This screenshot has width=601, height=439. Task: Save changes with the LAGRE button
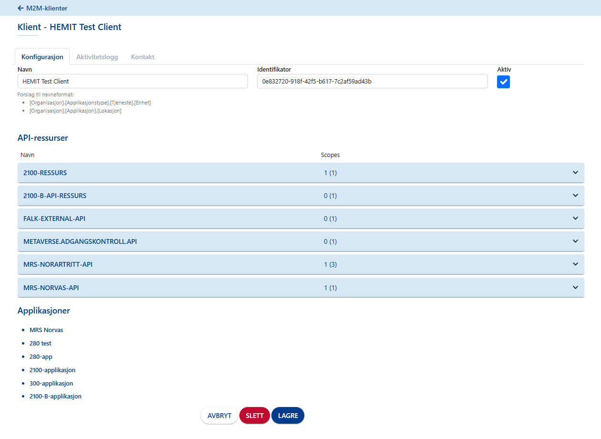tap(288, 416)
